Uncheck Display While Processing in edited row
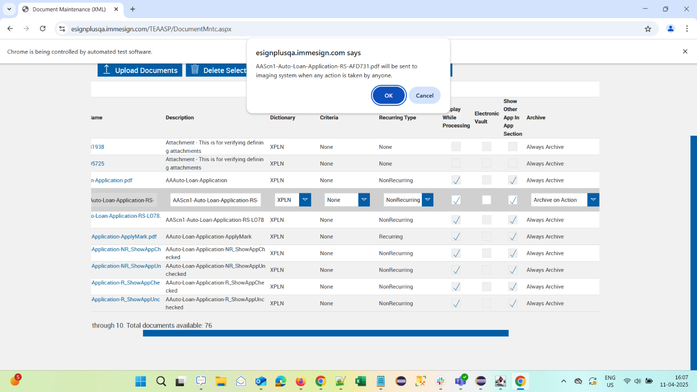The height and width of the screenshot is (392, 697). tap(456, 200)
